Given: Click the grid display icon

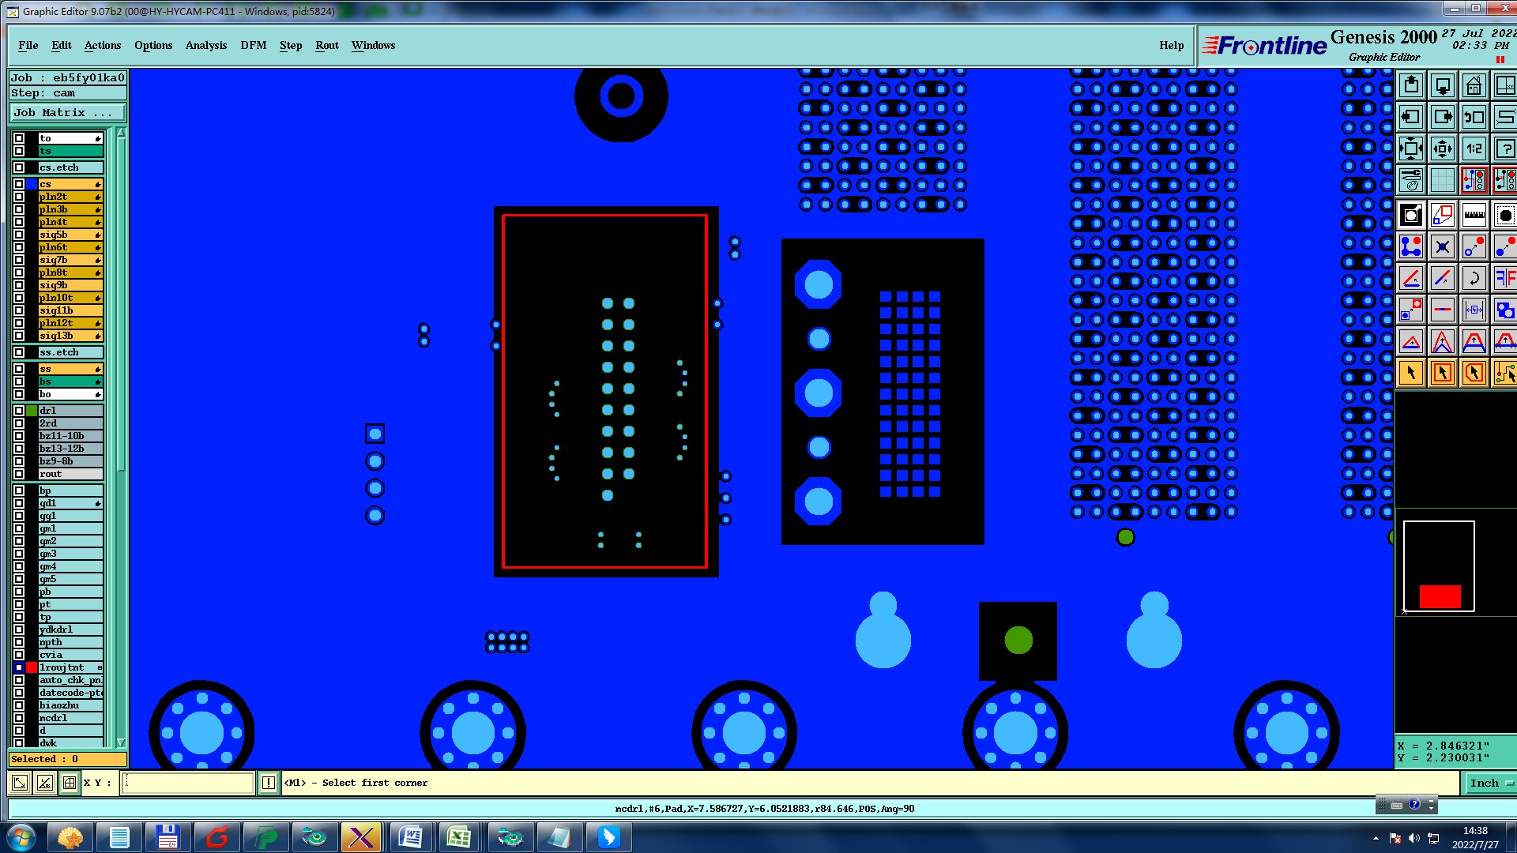Looking at the screenshot, I should click(x=1442, y=180).
